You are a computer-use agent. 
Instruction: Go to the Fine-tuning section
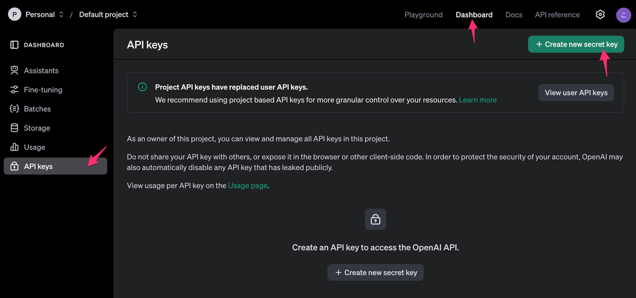coord(43,90)
